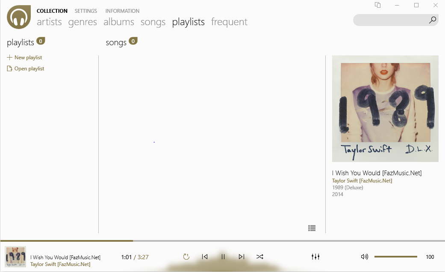
Task: Skip to the next track
Action: pos(241,257)
